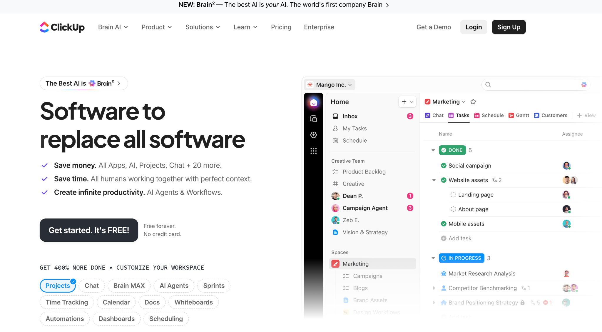Click the subtask count icon on Website assets
Screen dimensions: 602x332
pyautogui.click(x=495, y=180)
